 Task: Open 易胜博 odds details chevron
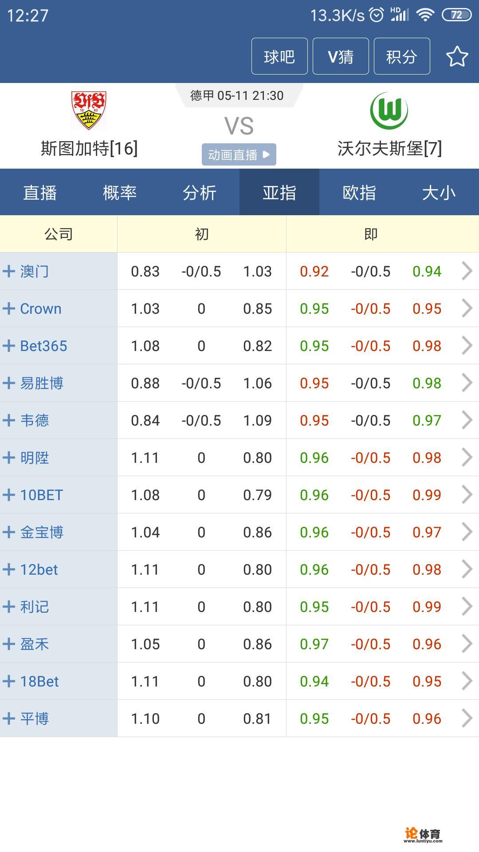467,383
